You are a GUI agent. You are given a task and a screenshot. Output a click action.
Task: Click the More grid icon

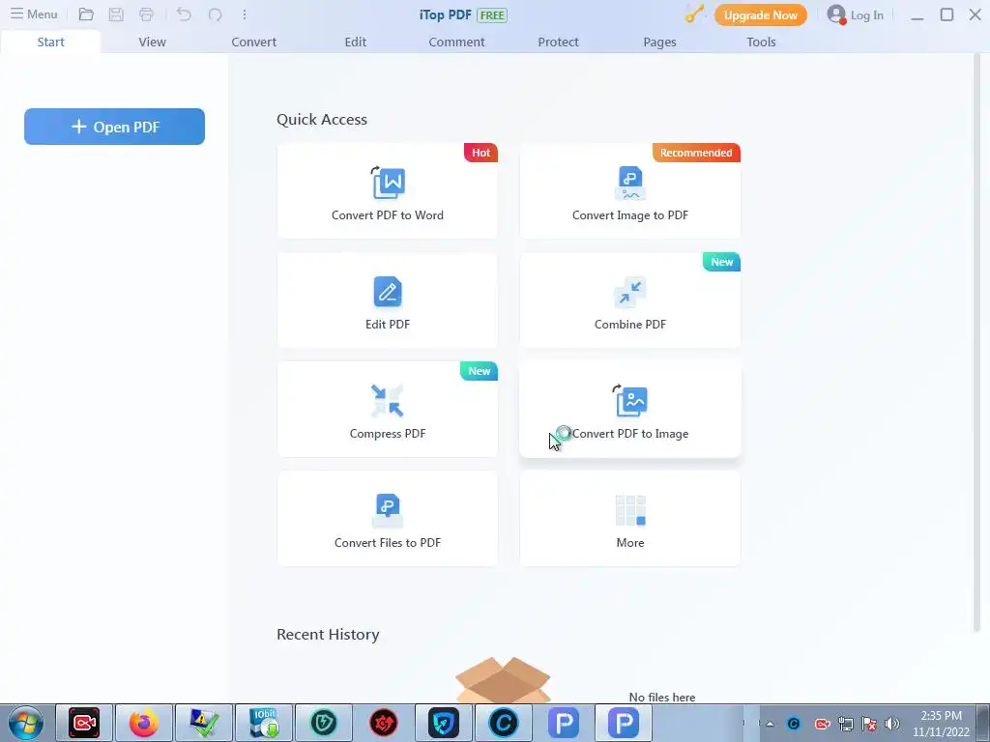pyautogui.click(x=630, y=510)
